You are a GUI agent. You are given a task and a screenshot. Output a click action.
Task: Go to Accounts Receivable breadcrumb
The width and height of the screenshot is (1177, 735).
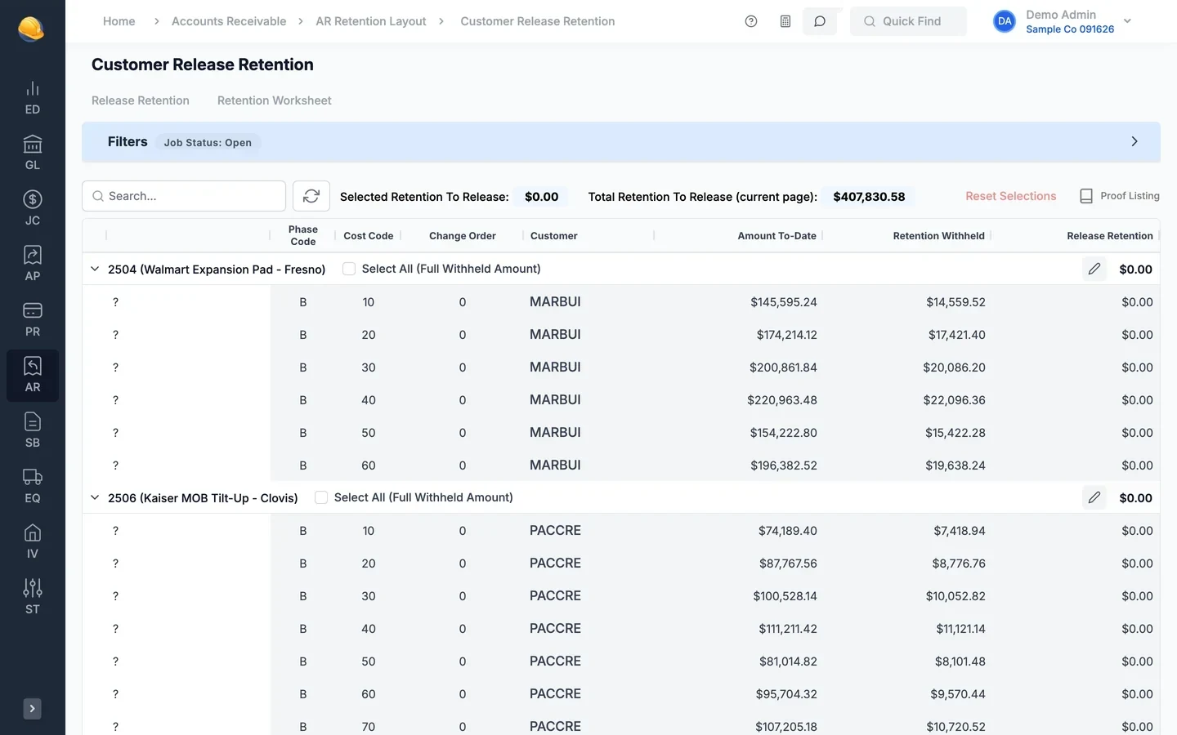click(229, 21)
